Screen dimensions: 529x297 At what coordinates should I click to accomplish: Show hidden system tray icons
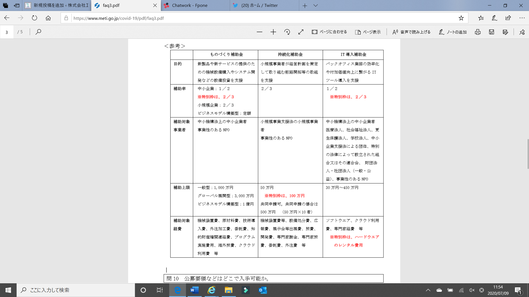pyautogui.click(x=428, y=290)
